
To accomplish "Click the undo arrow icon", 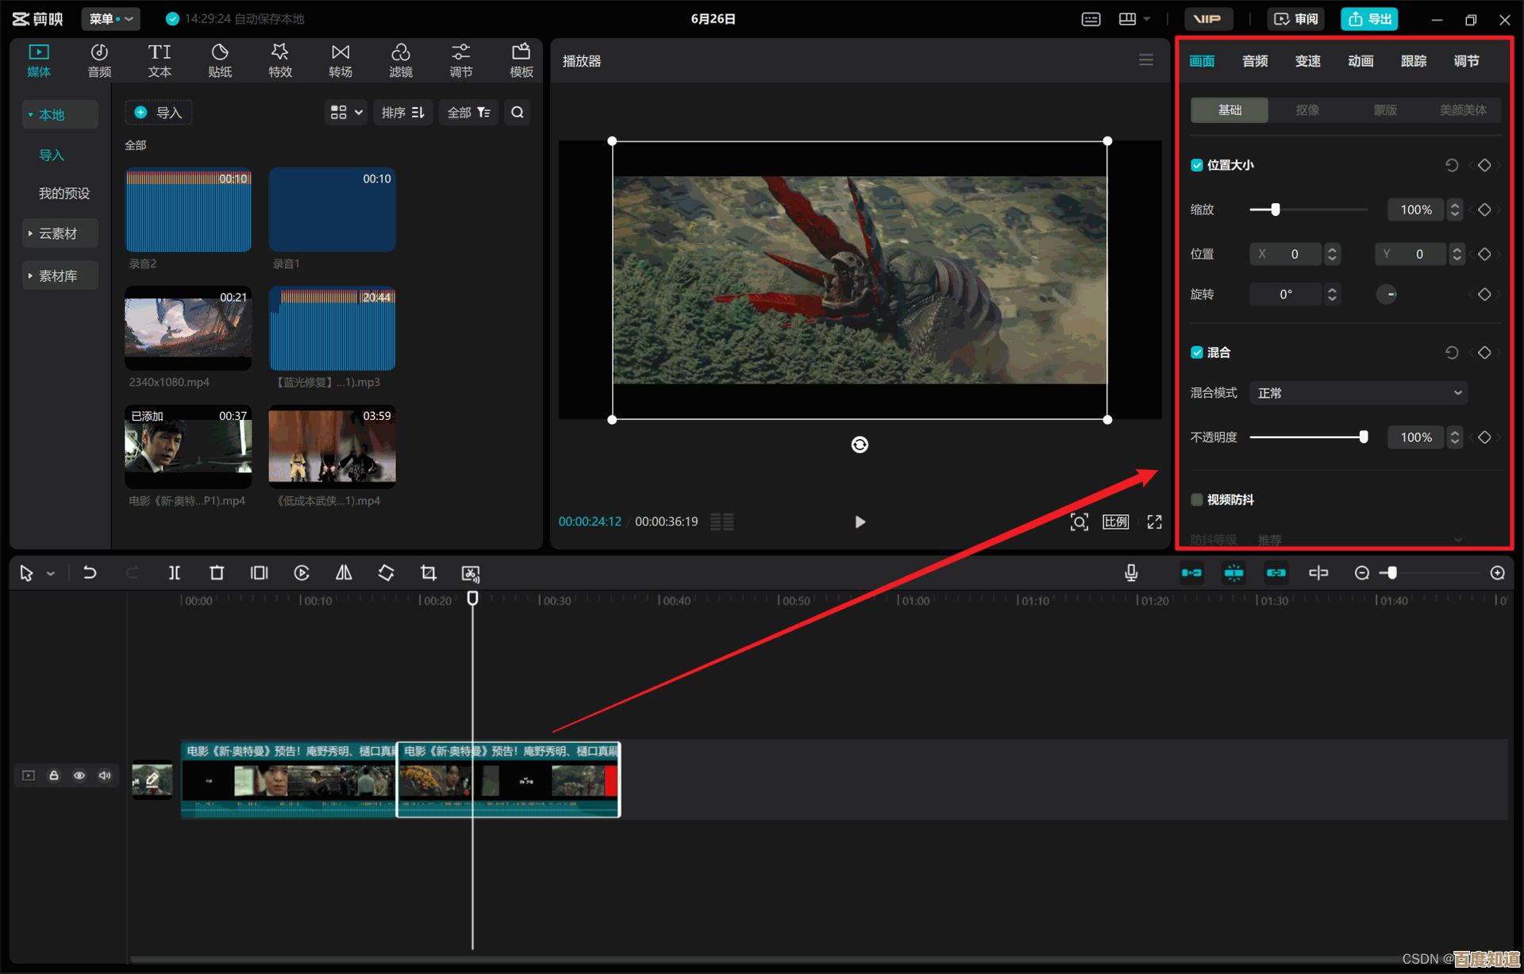I will (x=90, y=573).
